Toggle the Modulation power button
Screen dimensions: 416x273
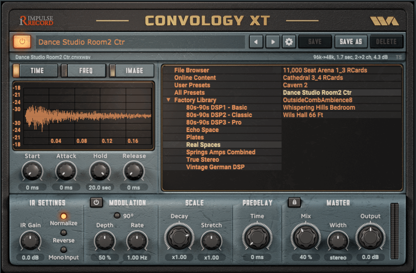click(x=97, y=203)
